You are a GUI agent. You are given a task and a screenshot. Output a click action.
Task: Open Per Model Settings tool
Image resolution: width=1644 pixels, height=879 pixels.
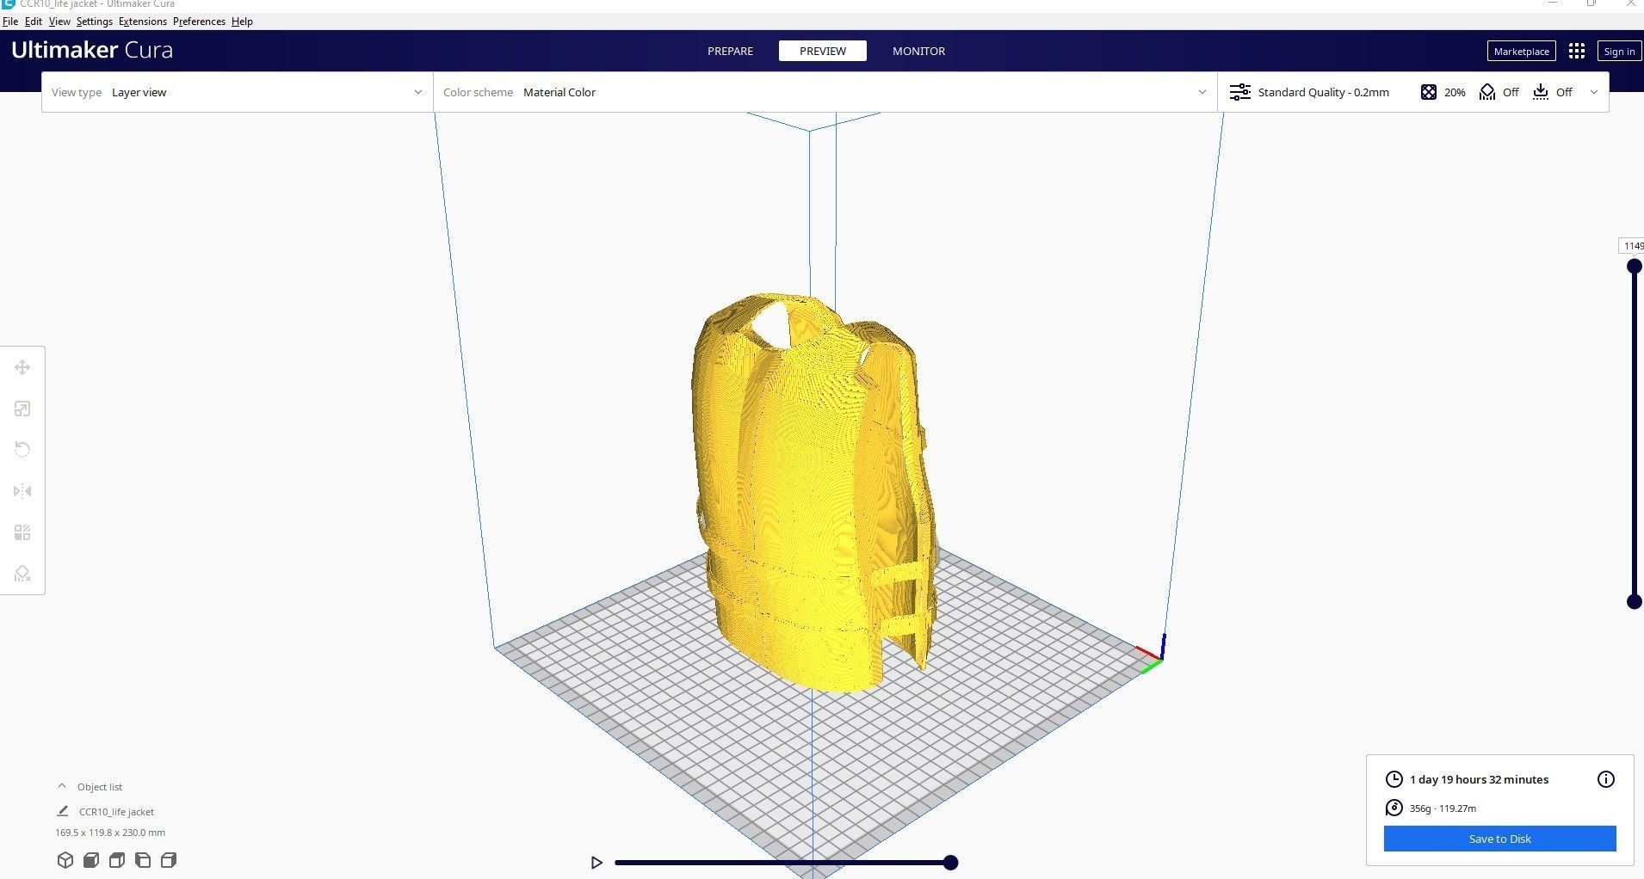[x=22, y=532]
